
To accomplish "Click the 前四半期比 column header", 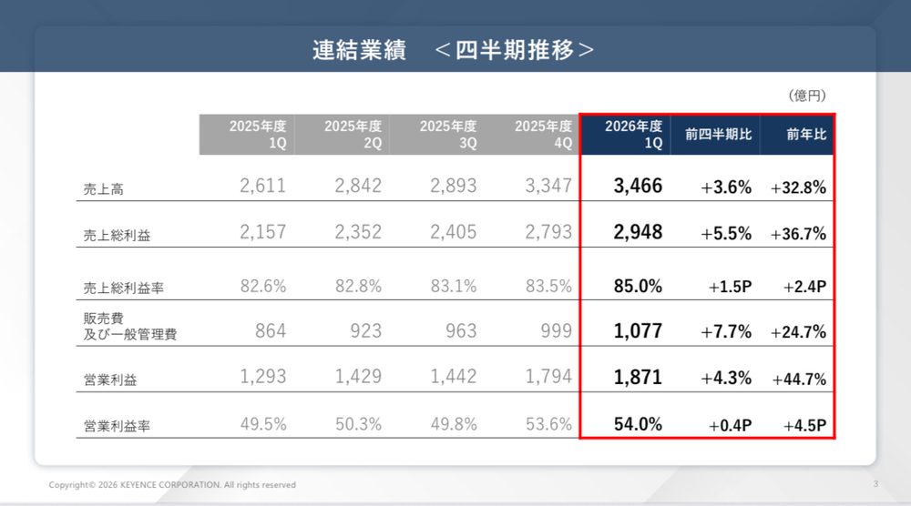I will click(715, 135).
